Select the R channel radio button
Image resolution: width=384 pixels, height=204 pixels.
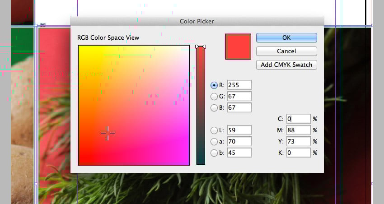point(214,85)
